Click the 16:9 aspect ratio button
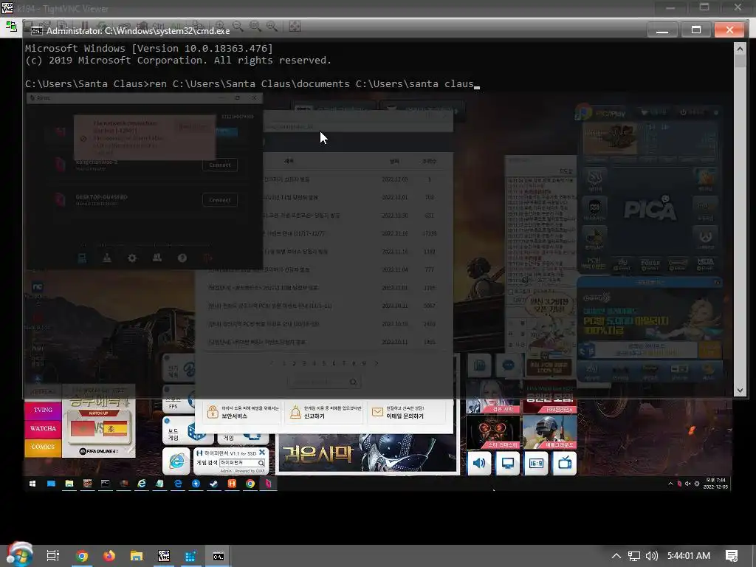Viewport: 756px width, 567px height. (536, 464)
